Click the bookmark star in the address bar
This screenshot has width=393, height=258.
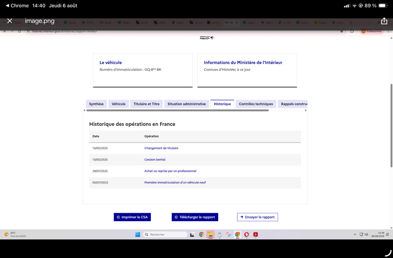coord(341,31)
